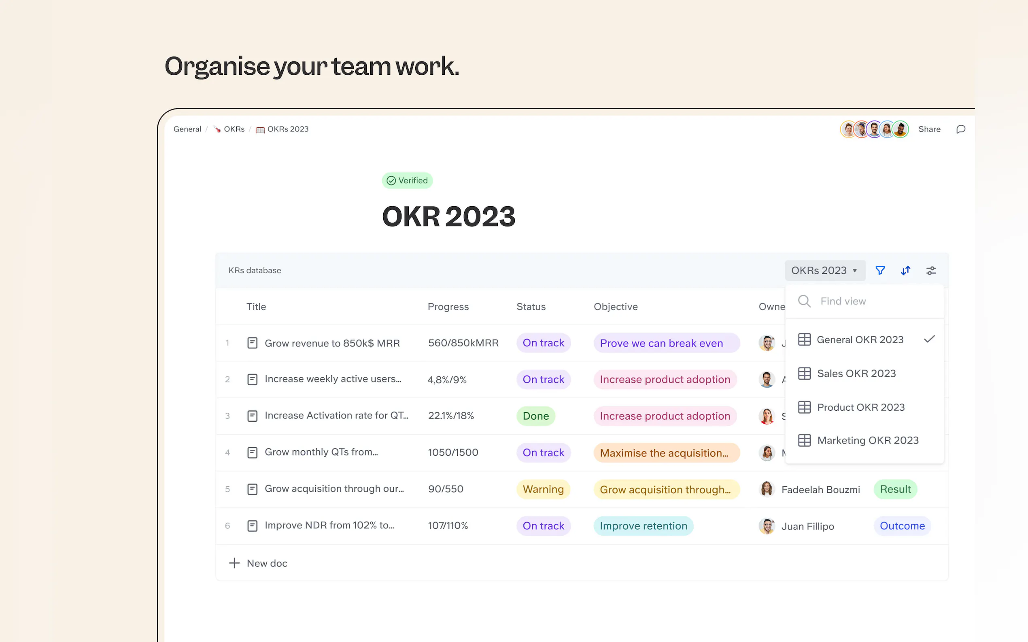Screen dimensions: 1028x642
Task: Click magnifier icon in Find view
Action: [804, 301]
